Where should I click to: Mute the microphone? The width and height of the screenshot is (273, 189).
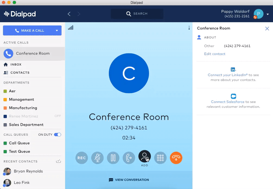click(97, 158)
